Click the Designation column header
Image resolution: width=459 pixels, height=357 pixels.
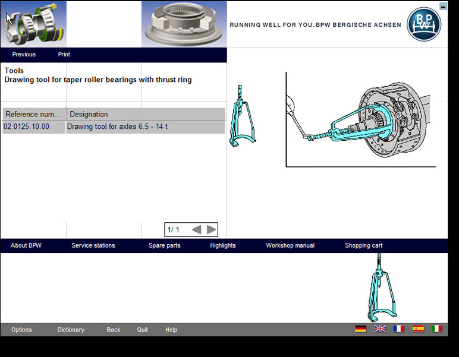tap(146, 114)
